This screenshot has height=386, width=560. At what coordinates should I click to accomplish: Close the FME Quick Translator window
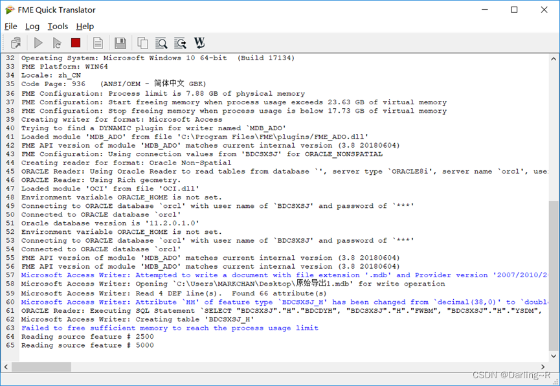click(544, 10)
